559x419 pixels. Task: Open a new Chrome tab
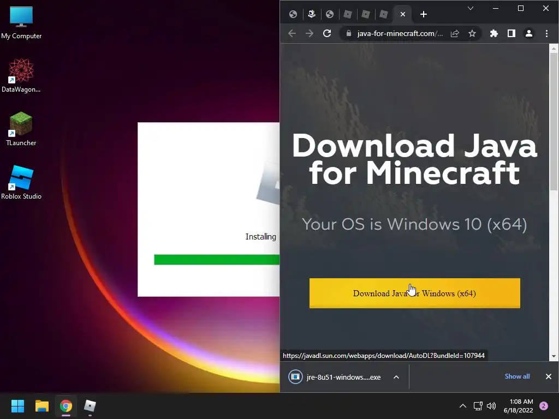[x=423, y=14]
